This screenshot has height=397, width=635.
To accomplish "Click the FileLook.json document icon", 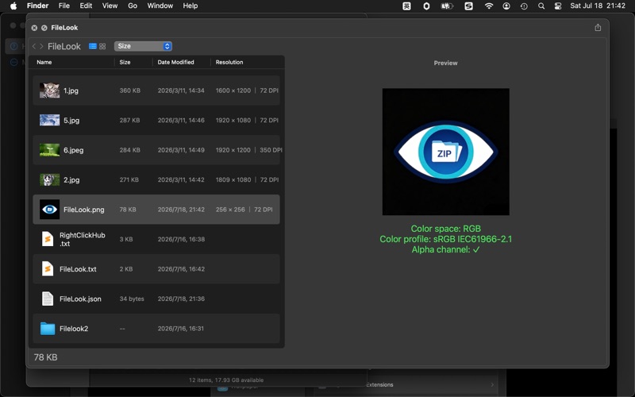I will pos(48,299).
